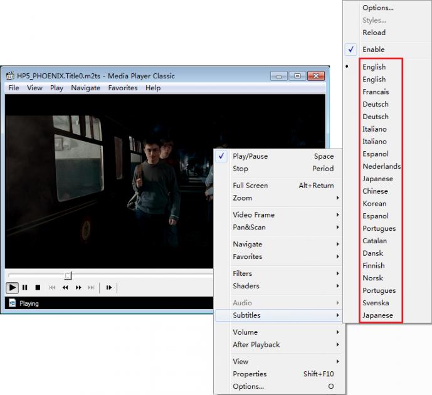Expand the After Playback submenu
The width and height of the screenshot is (432, 395).
278,345
